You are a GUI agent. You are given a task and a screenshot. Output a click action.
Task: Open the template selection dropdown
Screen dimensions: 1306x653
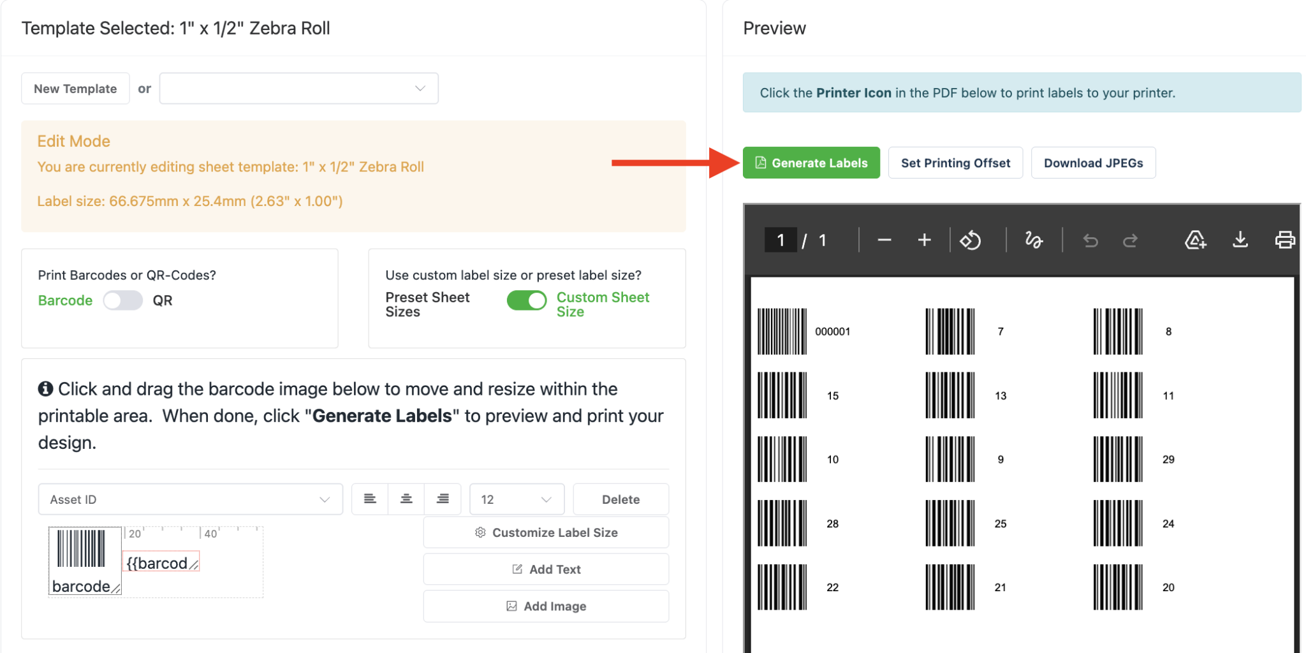298,89
